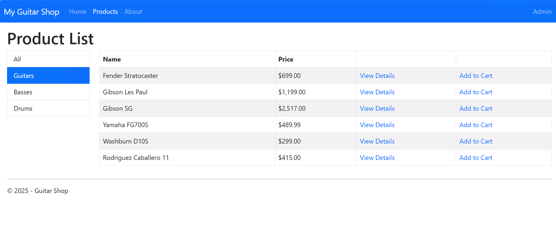Filter products by Drums

click(x=48, y=108)
